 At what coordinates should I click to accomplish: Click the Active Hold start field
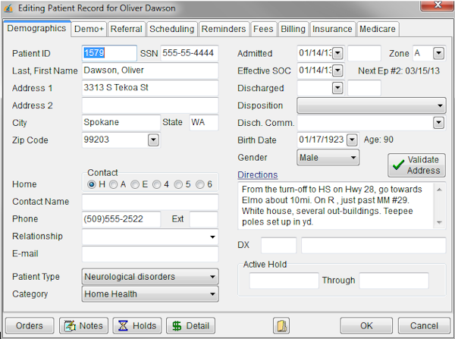tap(284, 281)
